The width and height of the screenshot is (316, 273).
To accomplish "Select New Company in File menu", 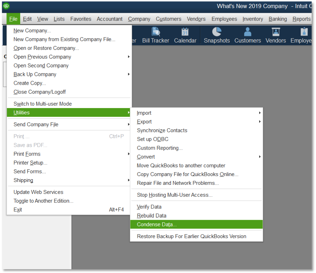I will tap(69, 30).
